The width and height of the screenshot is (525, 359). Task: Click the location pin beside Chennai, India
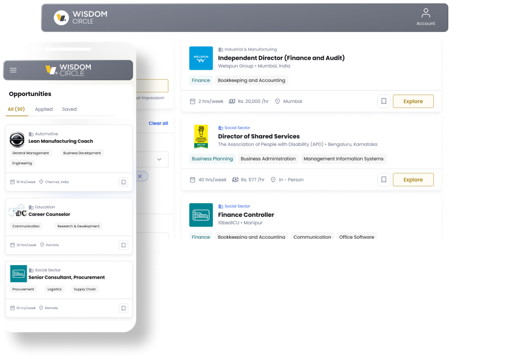tap(41, 182)
